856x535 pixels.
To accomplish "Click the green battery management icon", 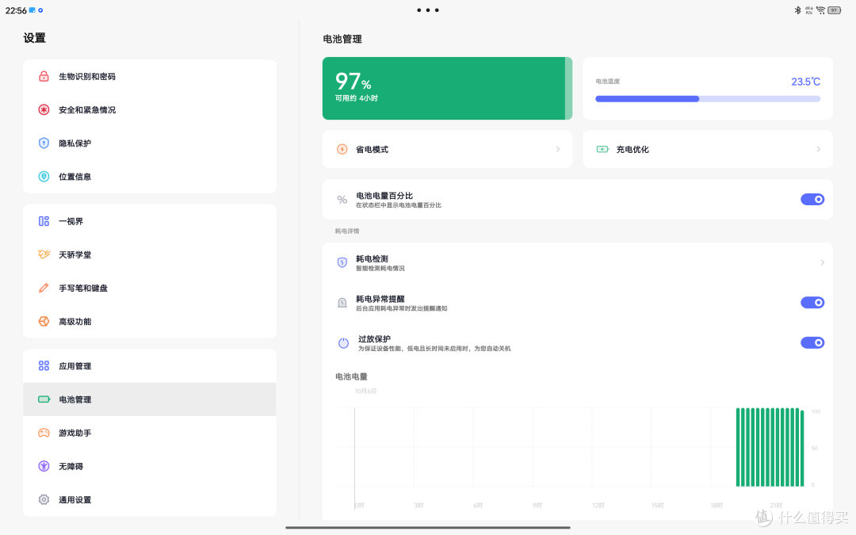I will click(44, 399).
